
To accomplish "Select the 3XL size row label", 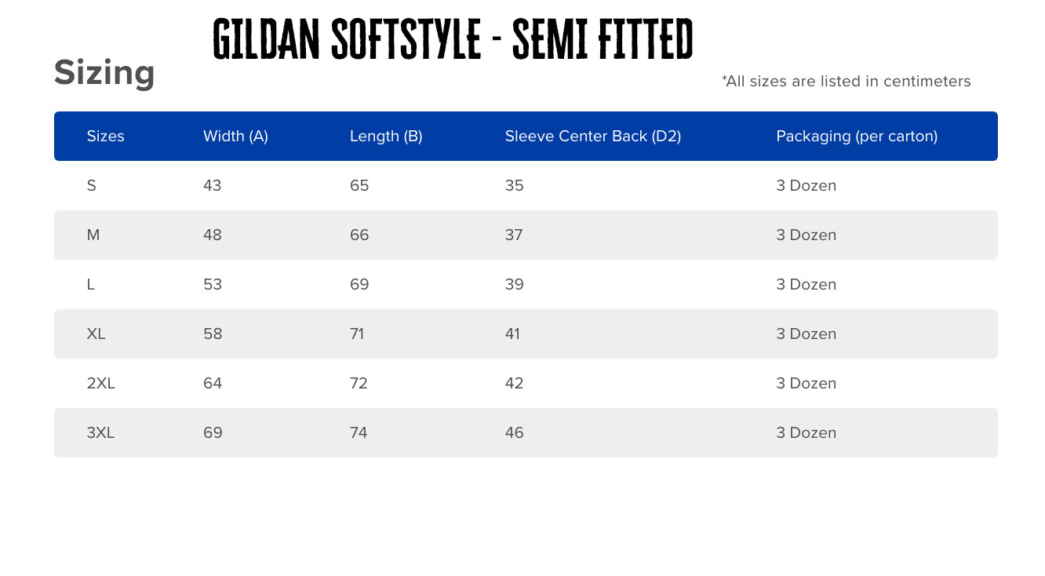I will click(x=100, y=432).
